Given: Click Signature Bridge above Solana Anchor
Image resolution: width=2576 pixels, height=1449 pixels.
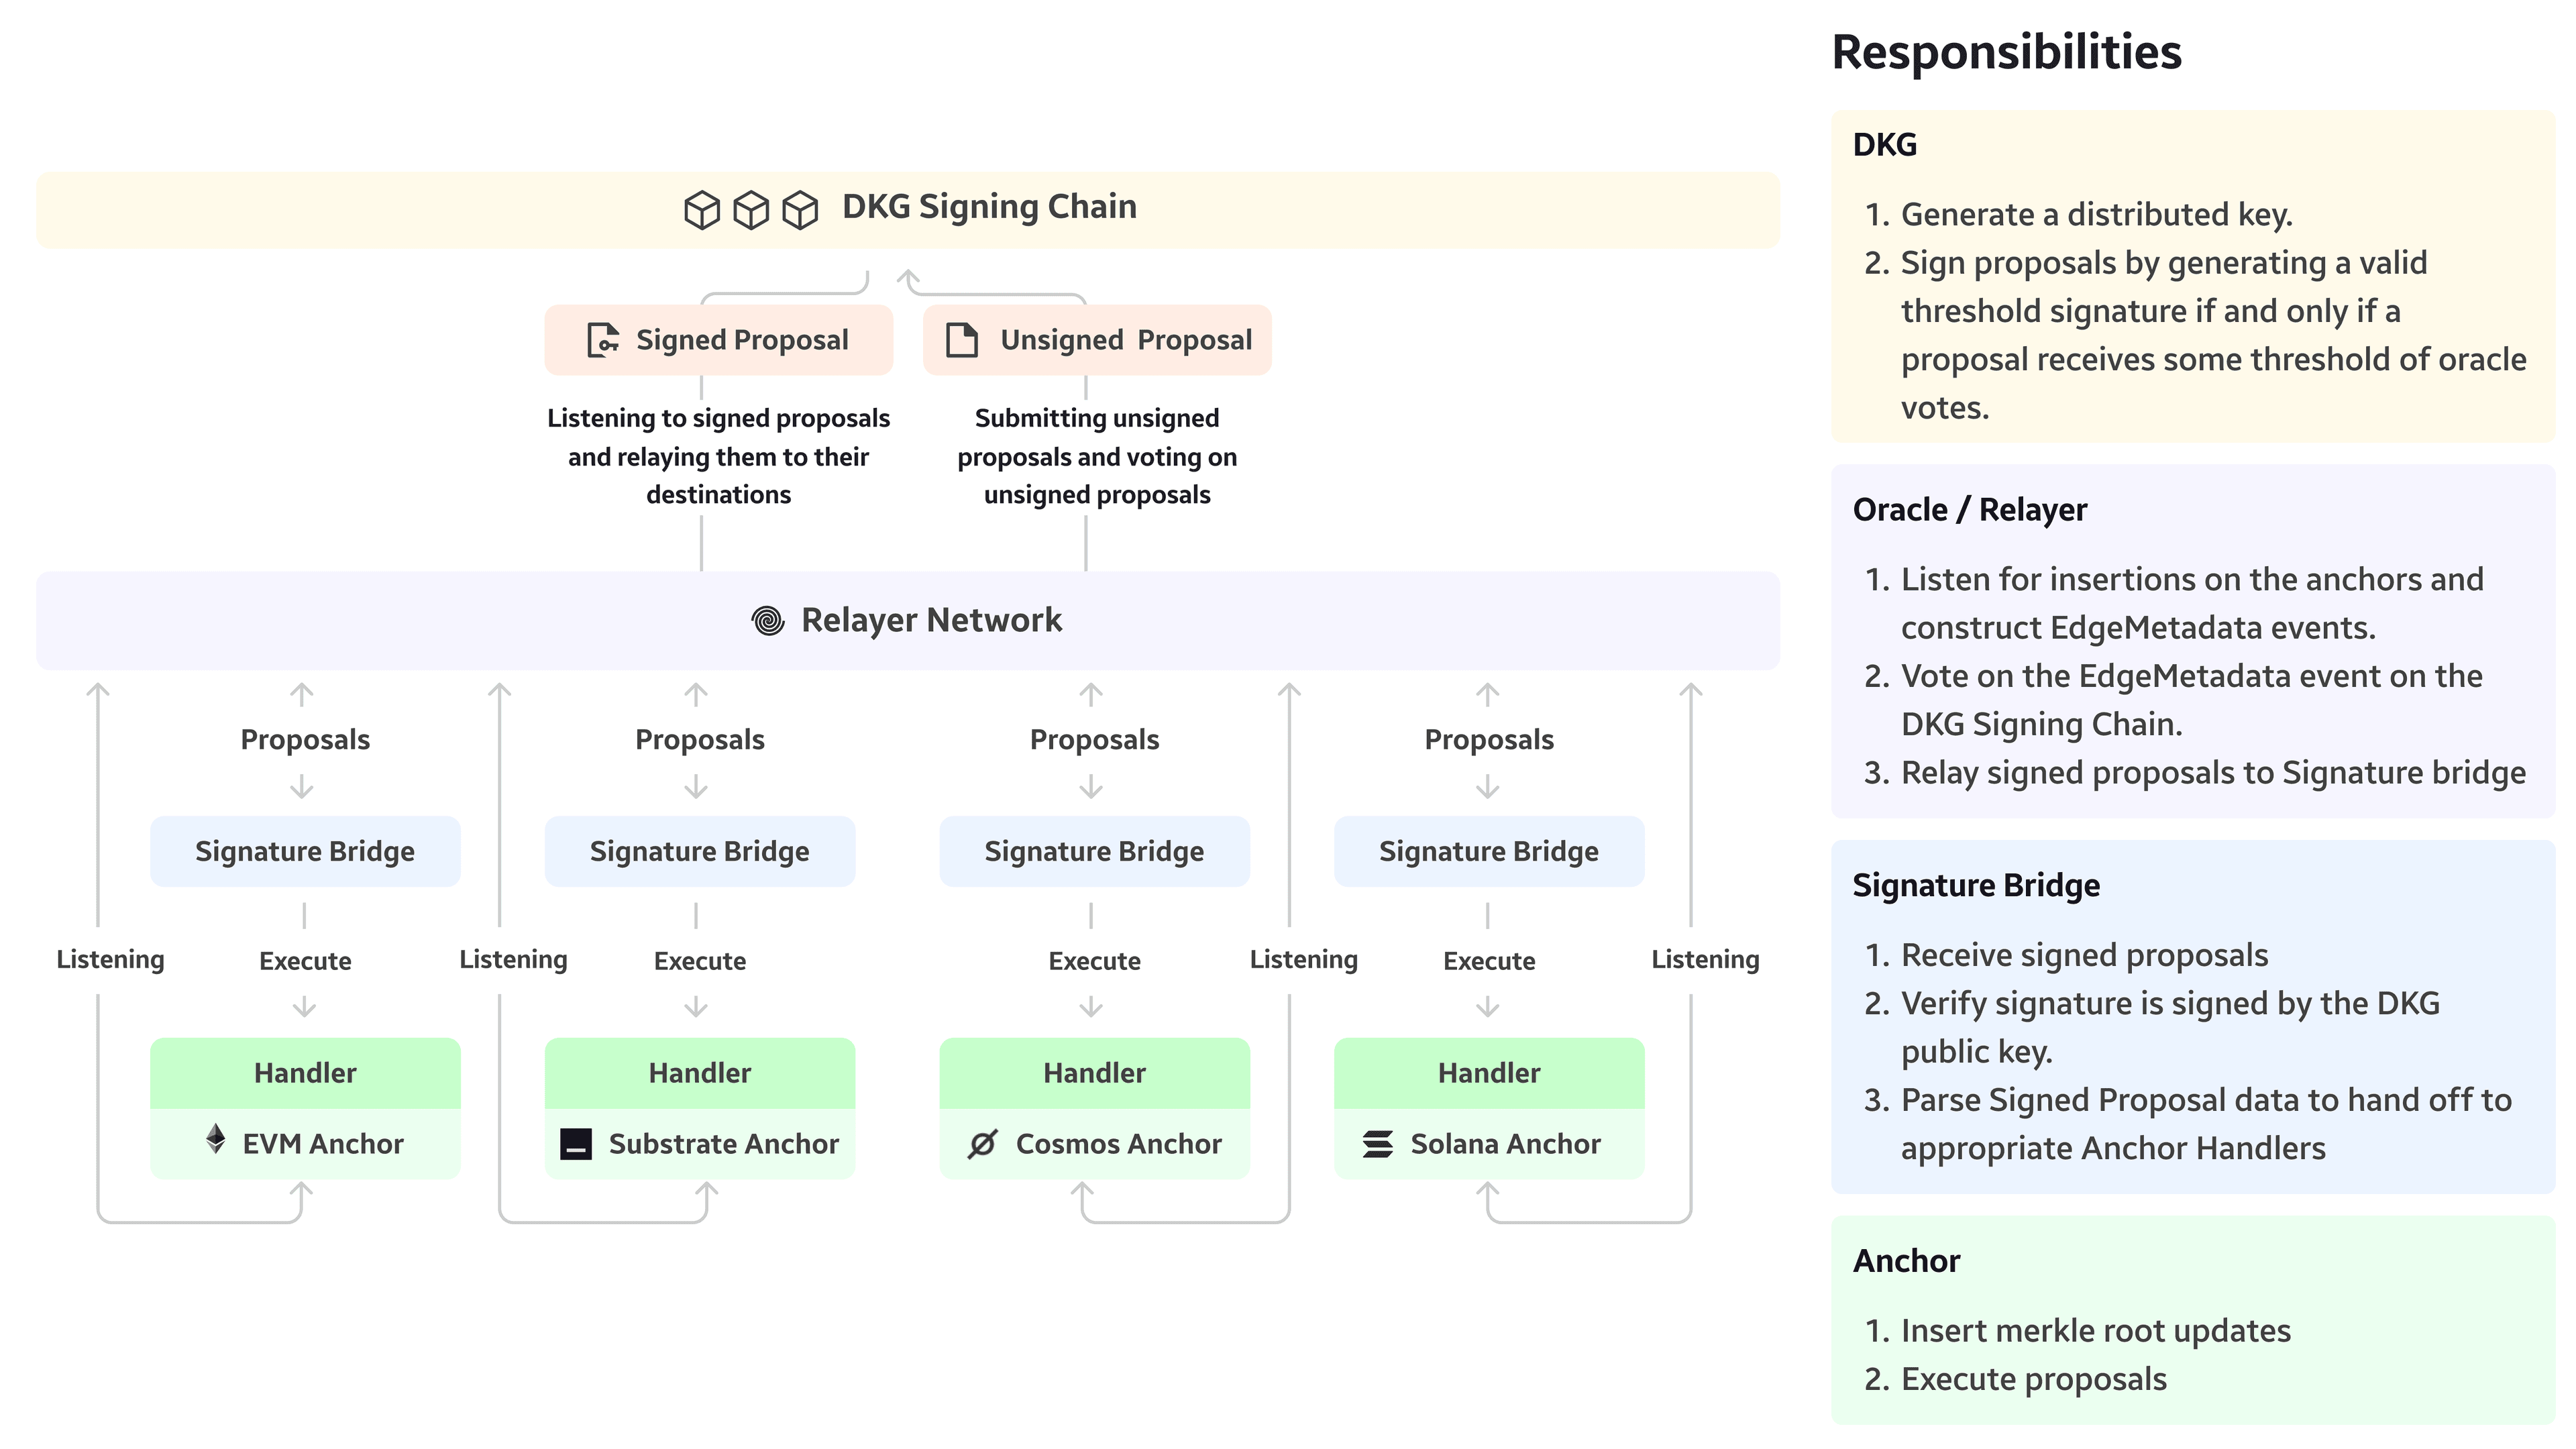Looking at the screenshot, I should 1489,851.
